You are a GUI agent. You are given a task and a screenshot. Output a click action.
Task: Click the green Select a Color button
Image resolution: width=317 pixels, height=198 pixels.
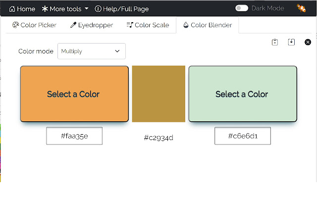click(x=243, y=94)
